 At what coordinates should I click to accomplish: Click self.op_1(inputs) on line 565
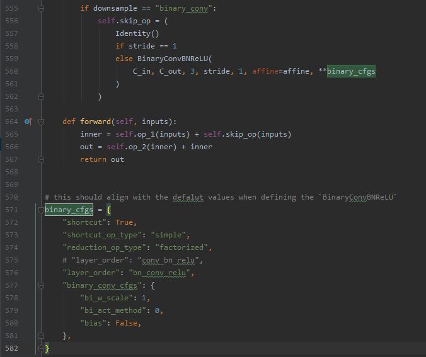[x=153, y=134]
